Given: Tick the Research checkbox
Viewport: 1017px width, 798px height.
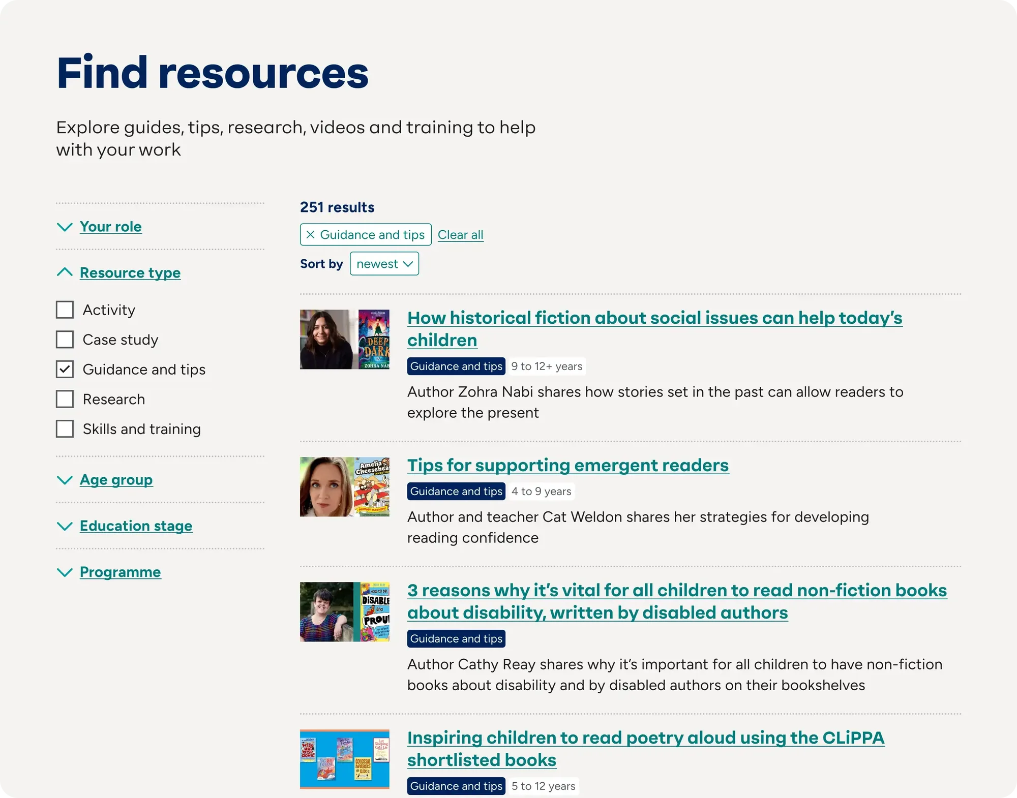Looking at the screenshot, I should 65,400.
